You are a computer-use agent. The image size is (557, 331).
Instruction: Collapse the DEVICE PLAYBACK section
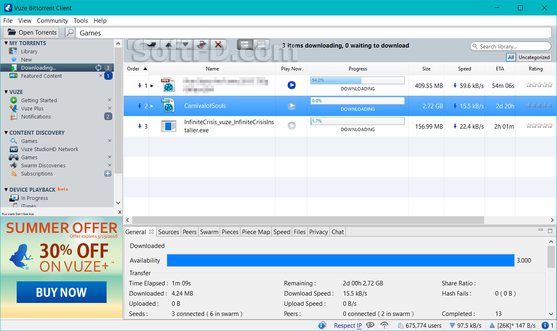click(6, 190)
